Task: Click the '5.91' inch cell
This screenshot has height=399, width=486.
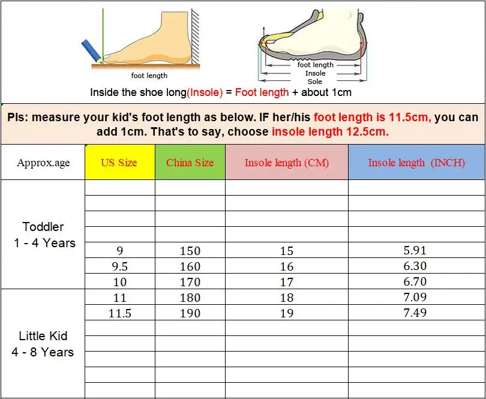Action: point(416,250)
